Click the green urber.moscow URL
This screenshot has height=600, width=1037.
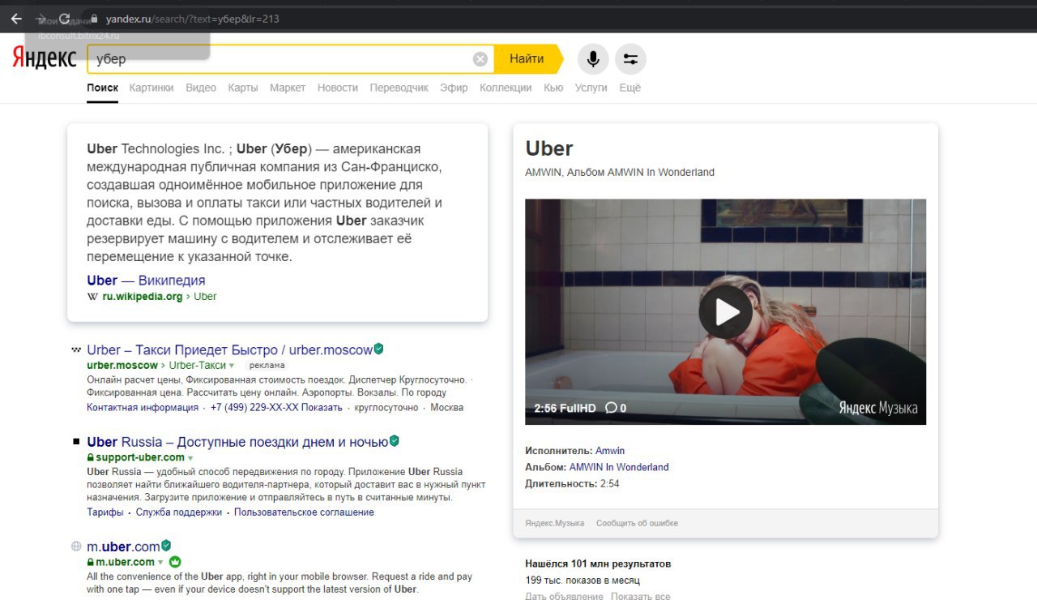click(122, 366)
